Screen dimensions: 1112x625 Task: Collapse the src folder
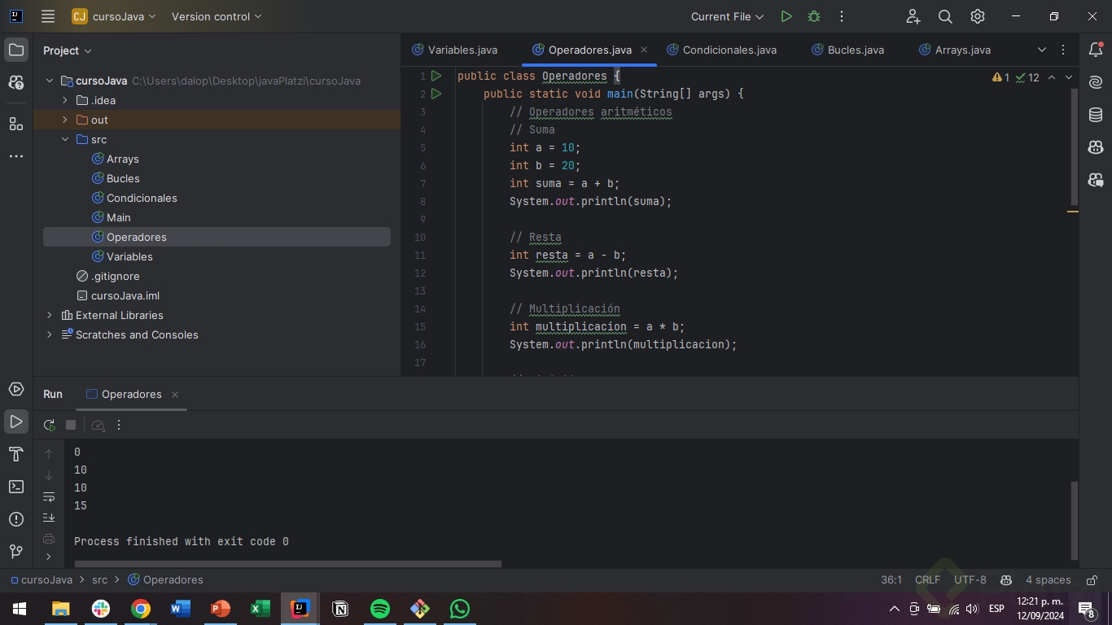[65, 139]
